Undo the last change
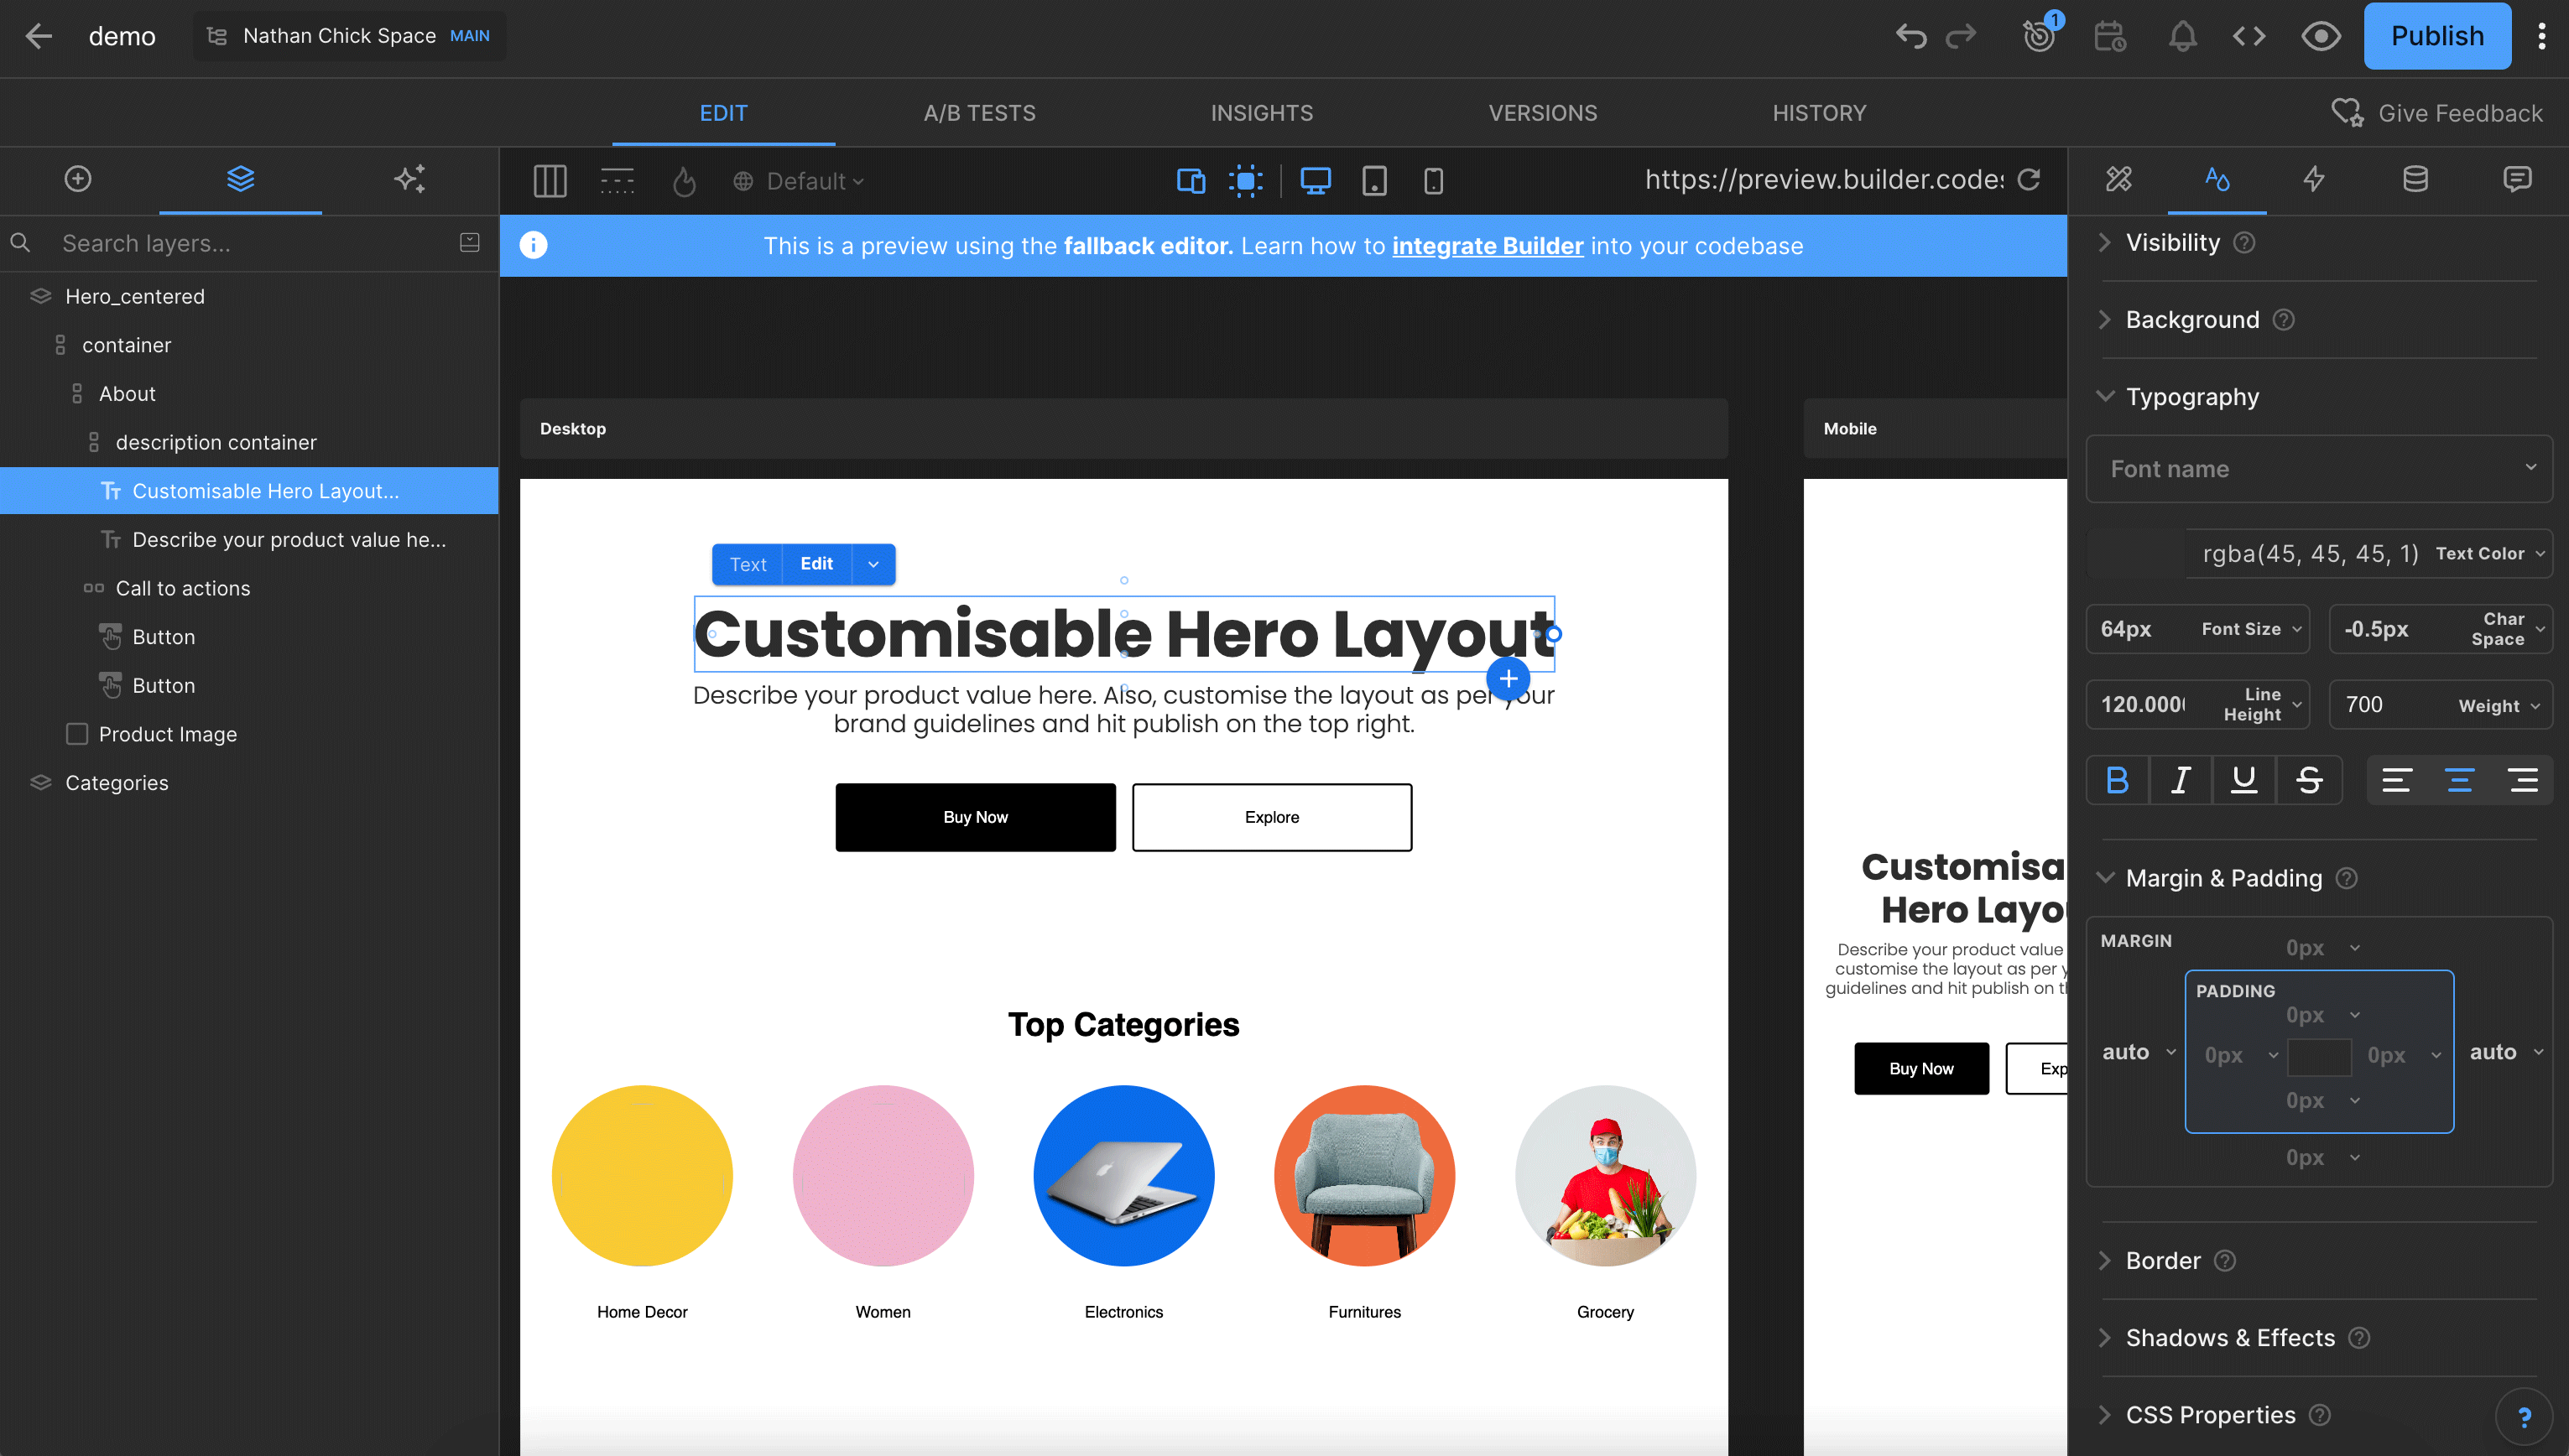 pyautogui.click(x=1910, y=36)
